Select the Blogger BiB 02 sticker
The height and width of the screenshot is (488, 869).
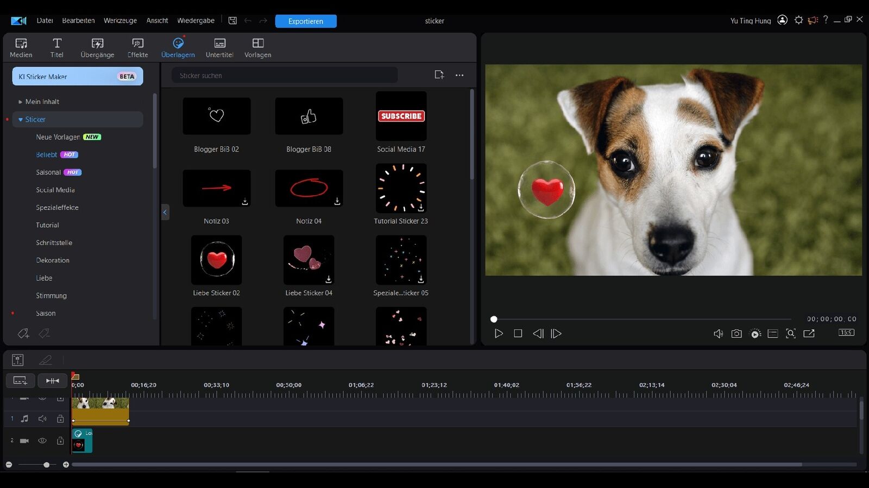[217, 116]
